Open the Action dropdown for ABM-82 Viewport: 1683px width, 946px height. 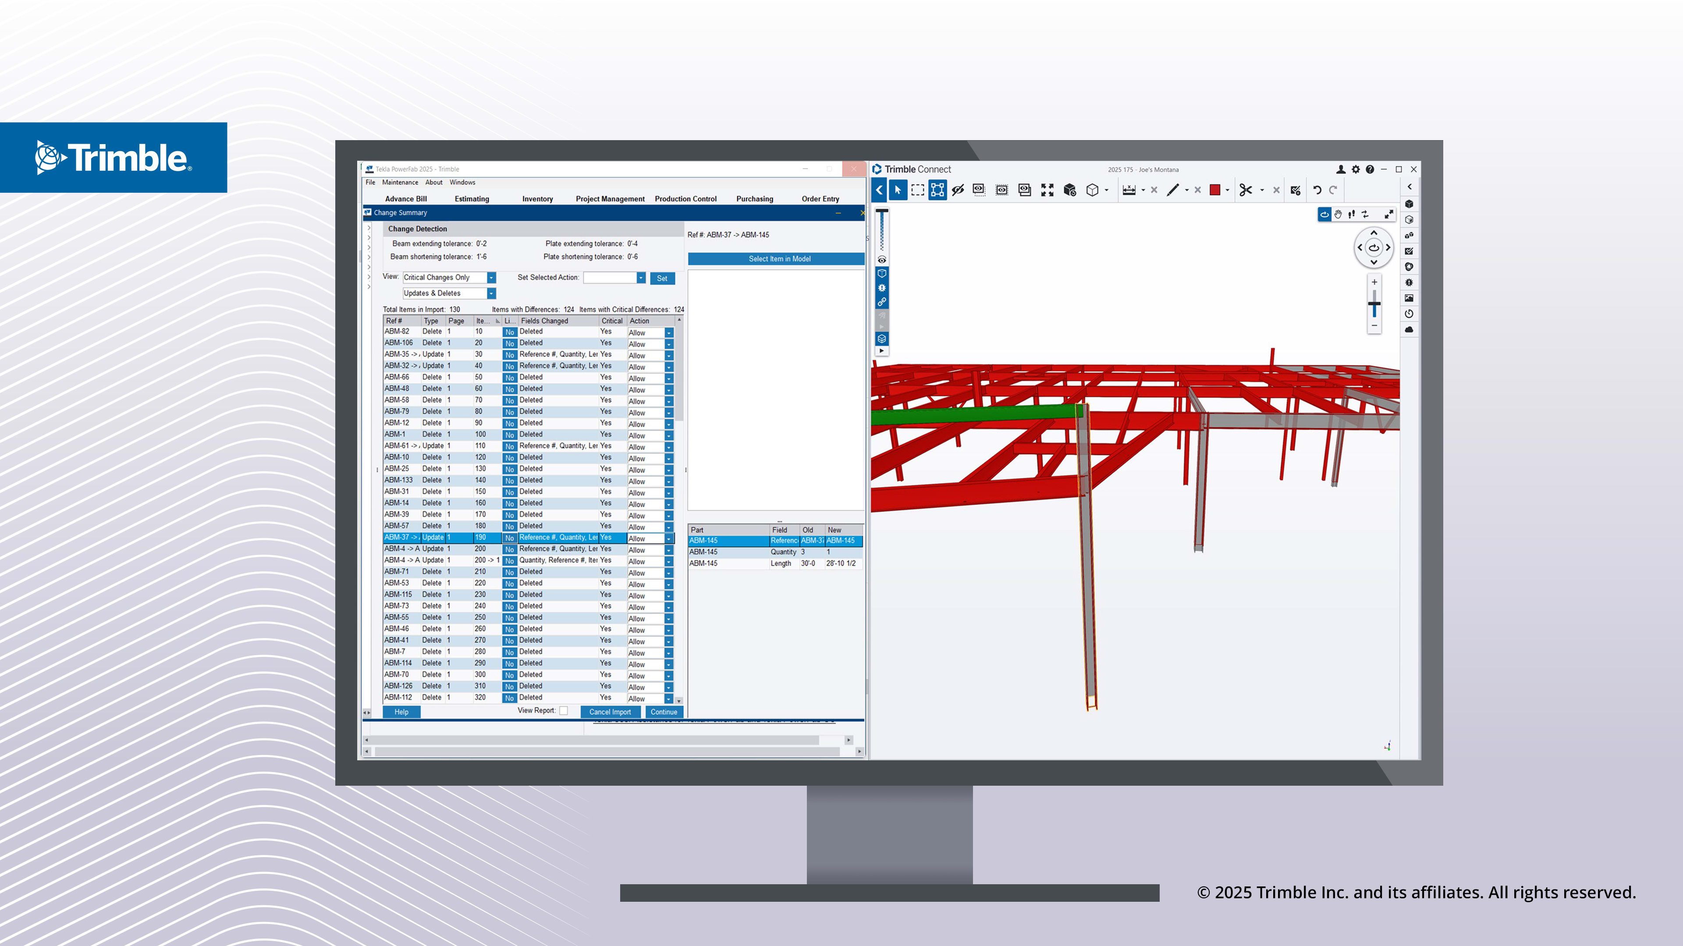point(669,333)
